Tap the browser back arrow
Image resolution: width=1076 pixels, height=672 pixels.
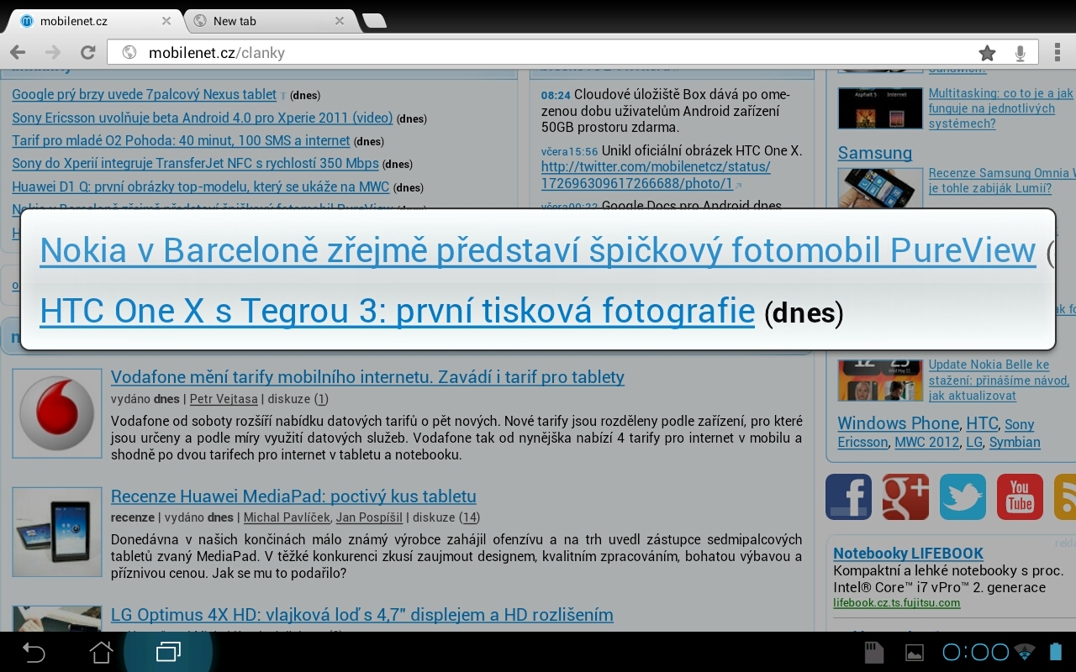pyautogui.click(x=17, y=53)
